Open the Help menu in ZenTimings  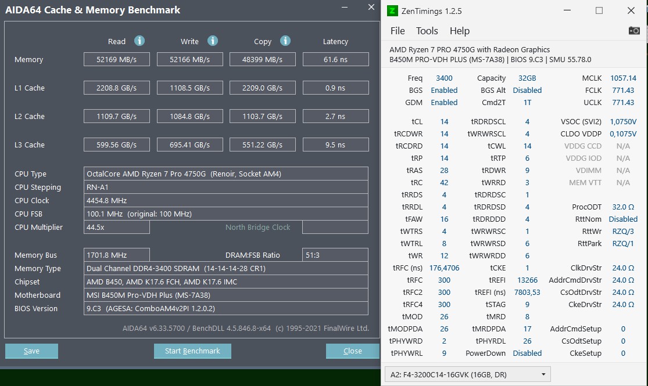pyautogui.click(x=460, y=31)
